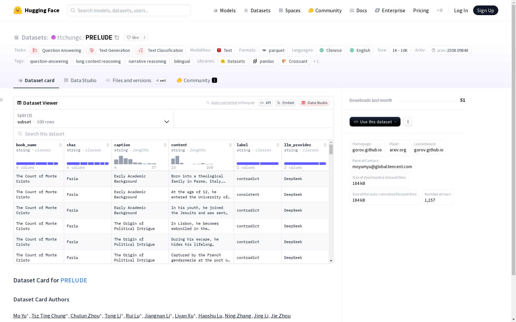Viewport: 516px width, 322px height.
Task: Click the Question Answering task tag
Action: [57, 50]
